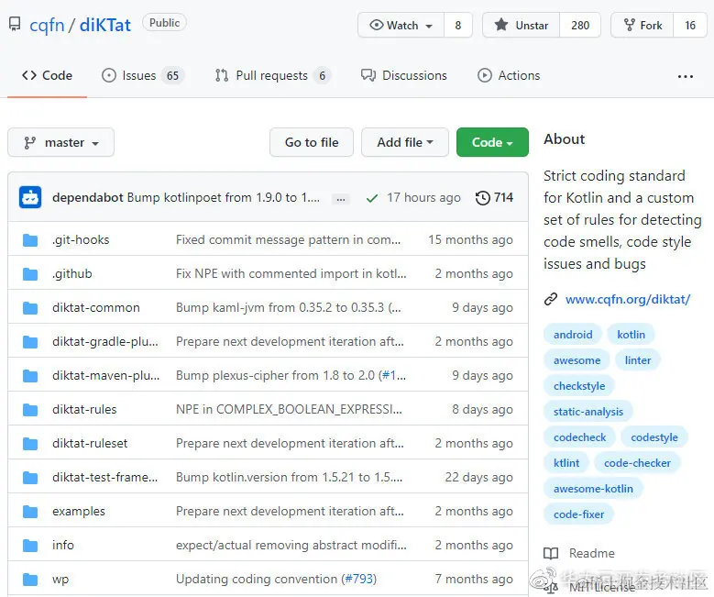The width and height of the screenshot is (714, 597).
Task: Open the diktat-rules folder name
Action: [x=84, y=410]
